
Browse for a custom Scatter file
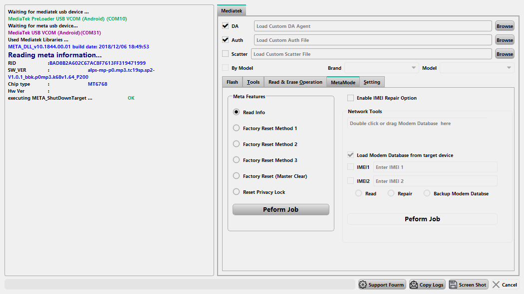pos(505,54)
